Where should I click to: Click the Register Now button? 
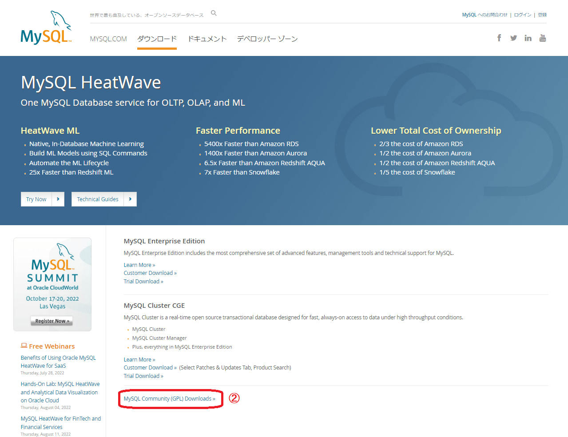(52, 321)
